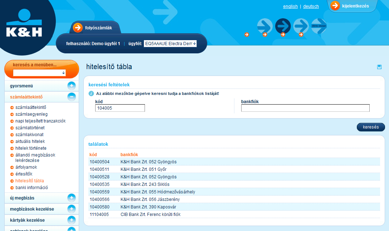The height and width of the screenshot is (231, 389).
Task: Open hitelek története in the side menu
Action: (x=31, y=148)
